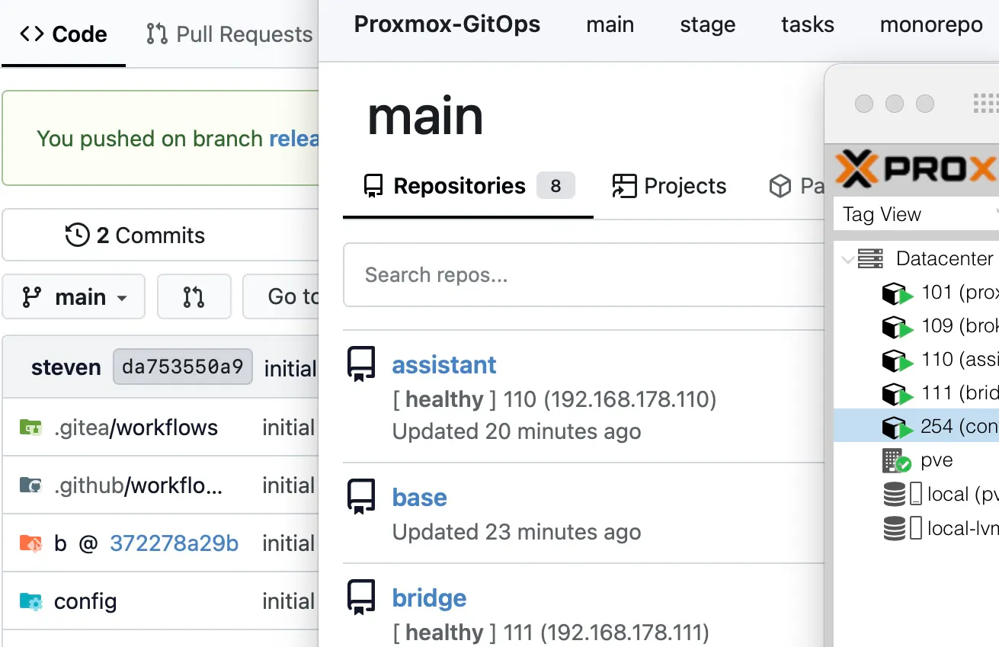
Task: Open the assistant repository
Action: [444, 365]
